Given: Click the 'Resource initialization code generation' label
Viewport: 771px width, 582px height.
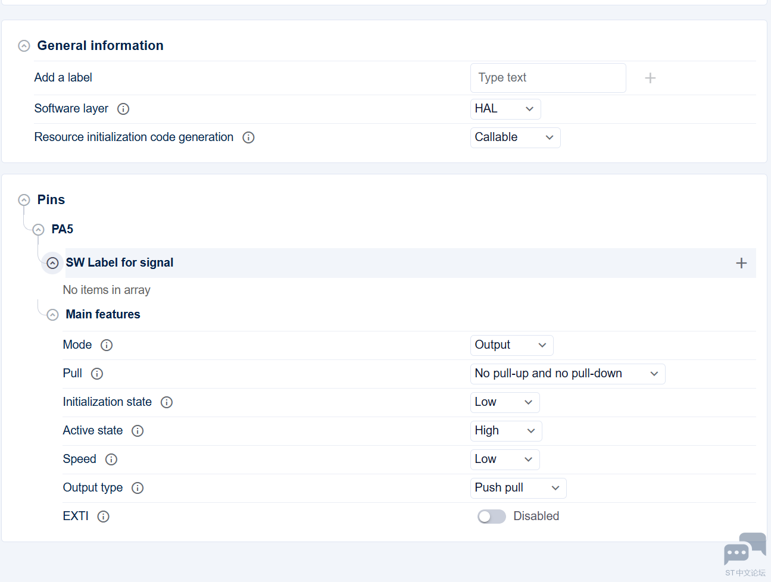Looking at the screenshot, I should (134, 137).
